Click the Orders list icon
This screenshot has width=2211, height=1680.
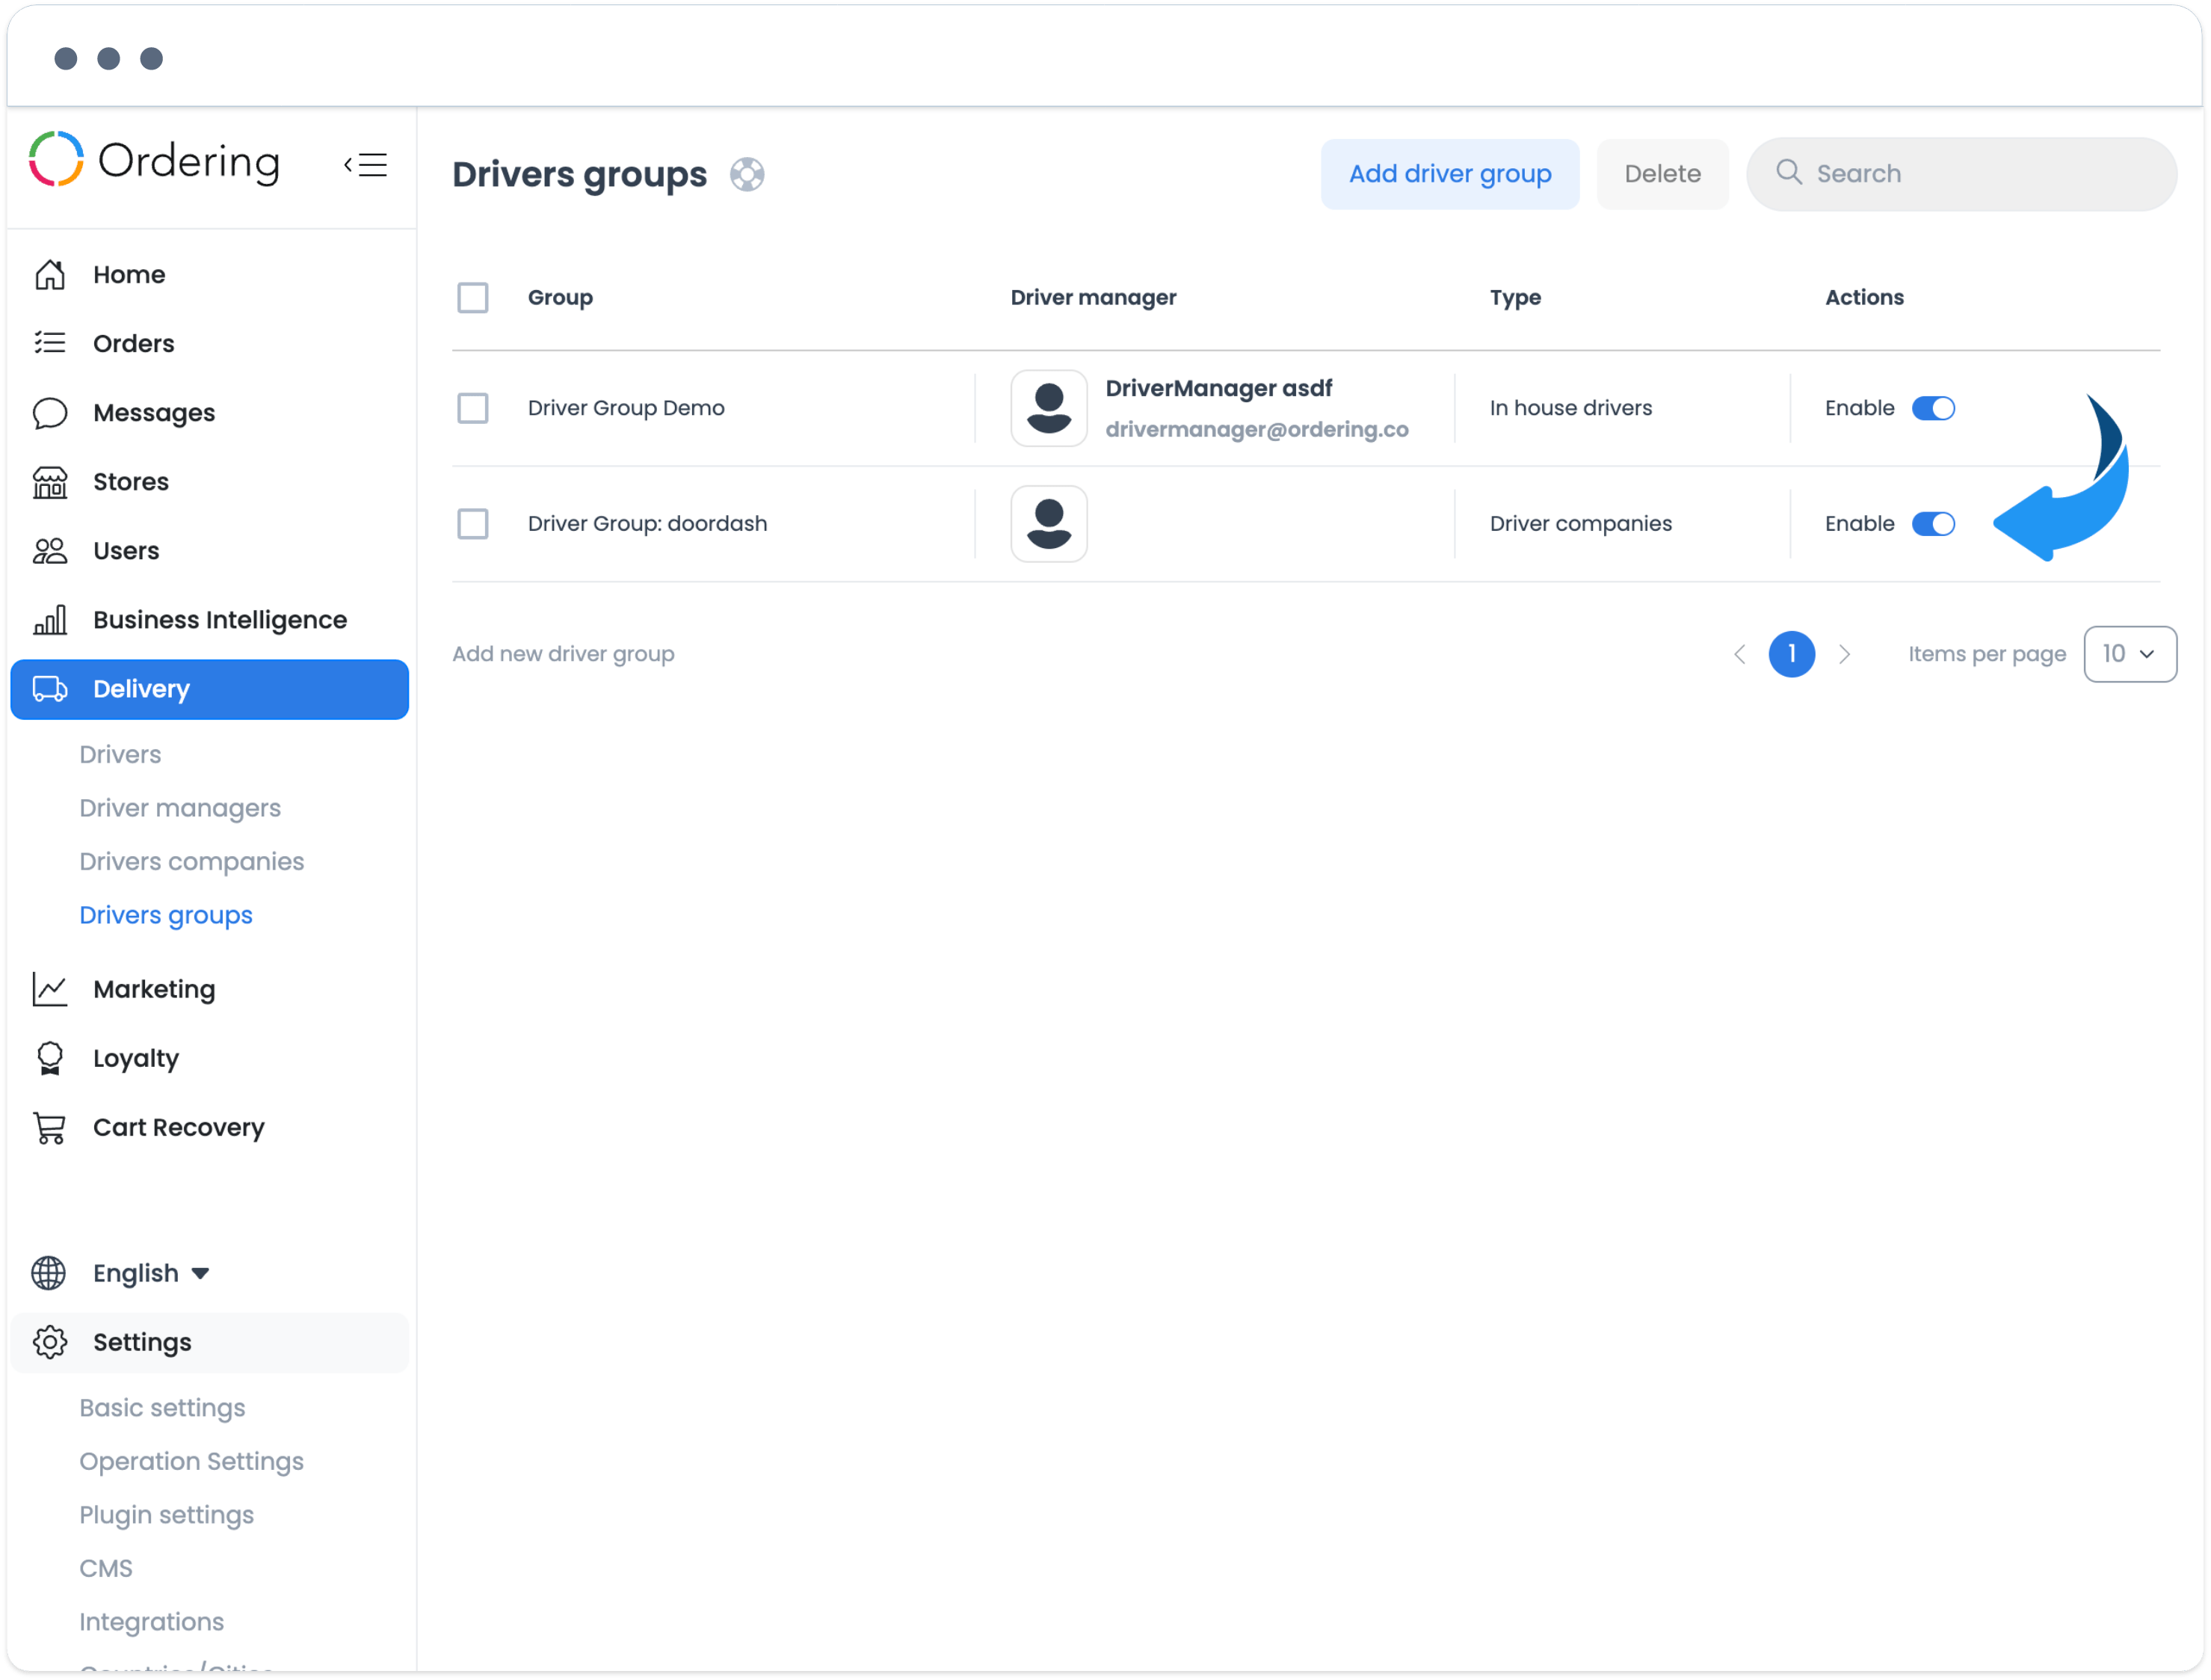pos(50,343)
